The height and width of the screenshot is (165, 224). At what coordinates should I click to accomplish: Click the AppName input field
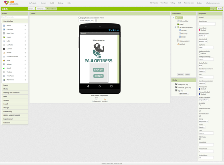pos(206,48)
